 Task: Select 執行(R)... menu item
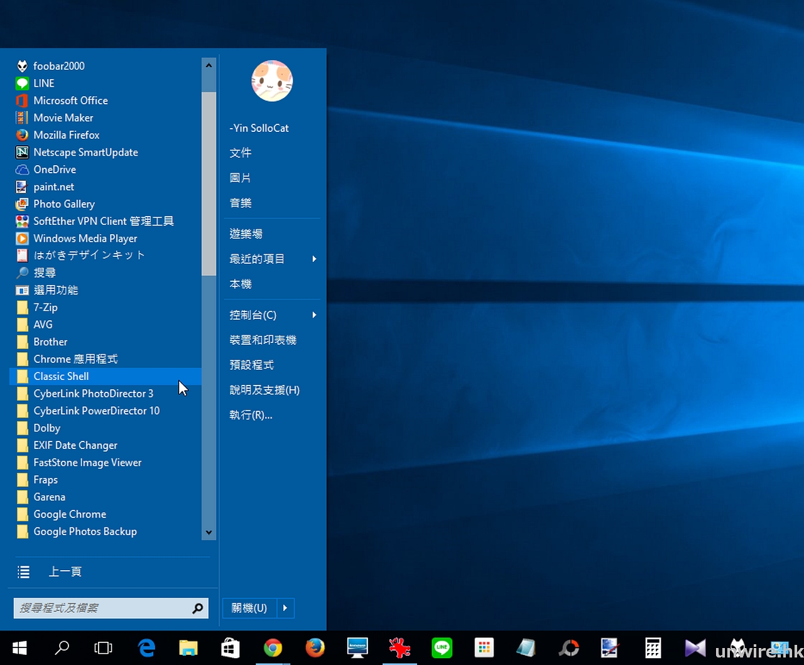(251, 415)
